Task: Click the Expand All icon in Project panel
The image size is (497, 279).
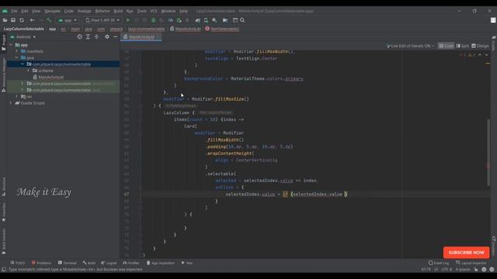Action: (88, 36)
